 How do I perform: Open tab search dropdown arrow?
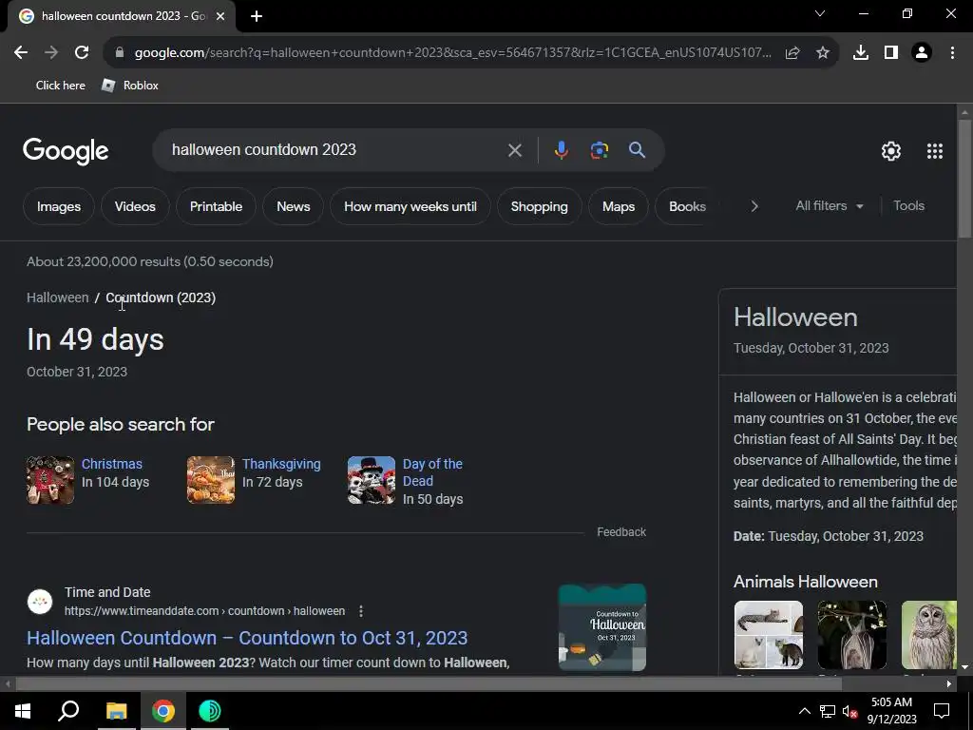tap(820, 13)
